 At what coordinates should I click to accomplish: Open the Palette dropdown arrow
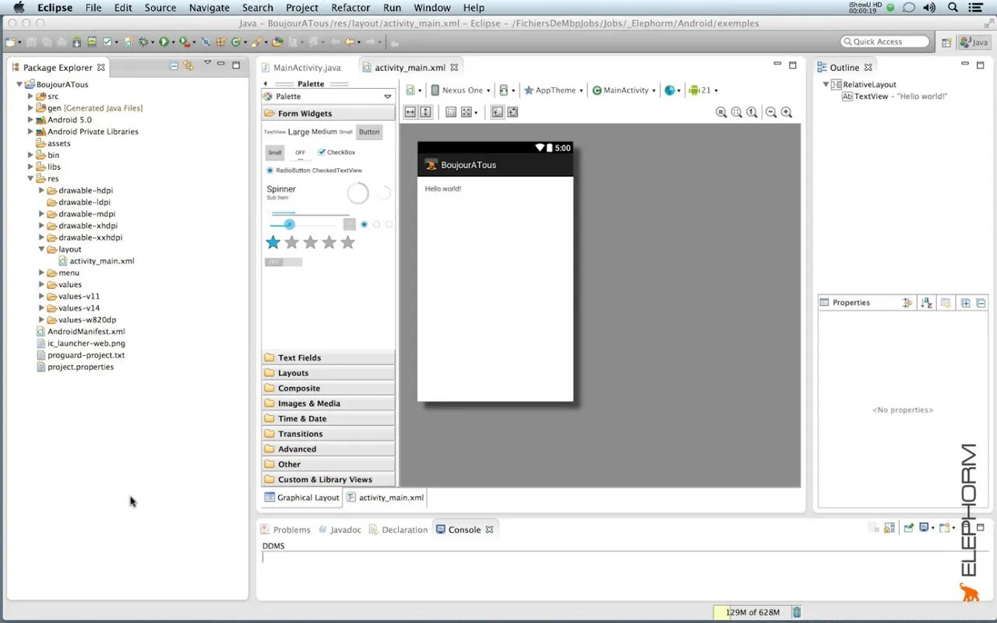387,97
